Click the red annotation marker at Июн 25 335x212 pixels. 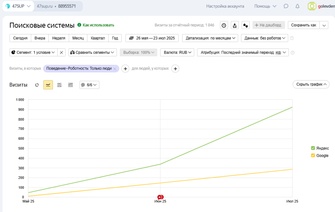160,197
